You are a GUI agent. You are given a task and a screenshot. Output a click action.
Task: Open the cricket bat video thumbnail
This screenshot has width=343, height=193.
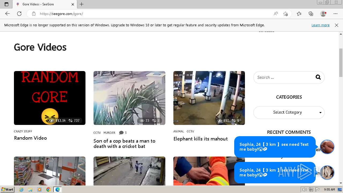[x=129, y=98]
